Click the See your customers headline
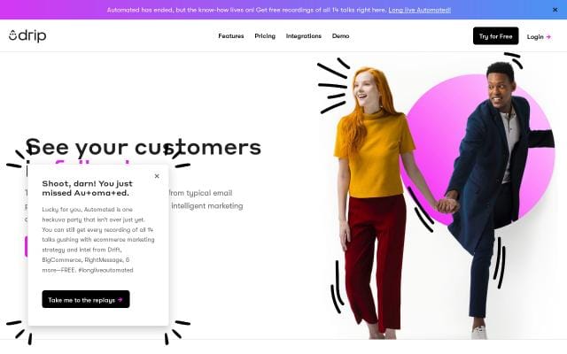 [144, 148]
